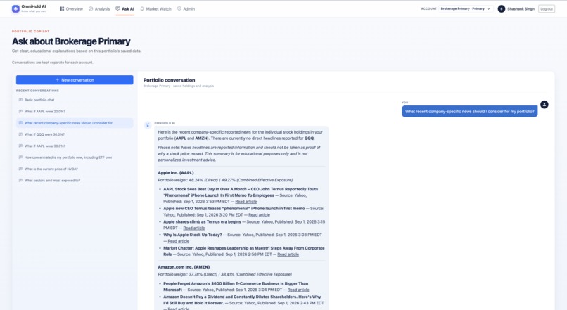Click the Market Watch bell icon
567x310 pixels.
pyautogui.click(x=142, y=8)
